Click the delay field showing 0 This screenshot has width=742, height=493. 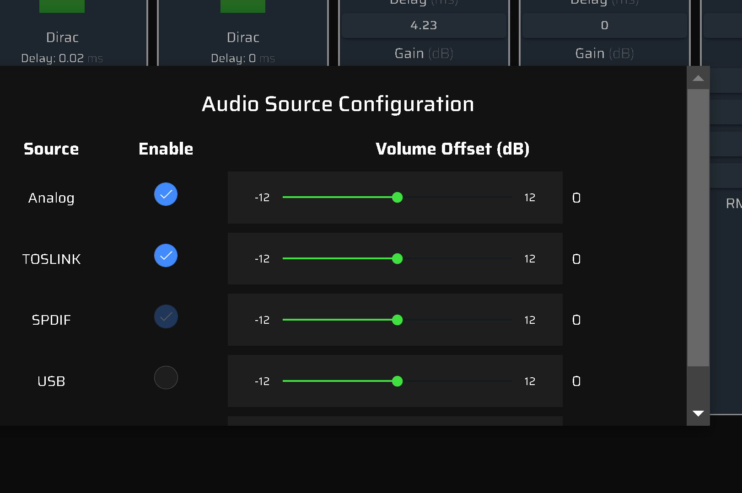pos(604,26)
